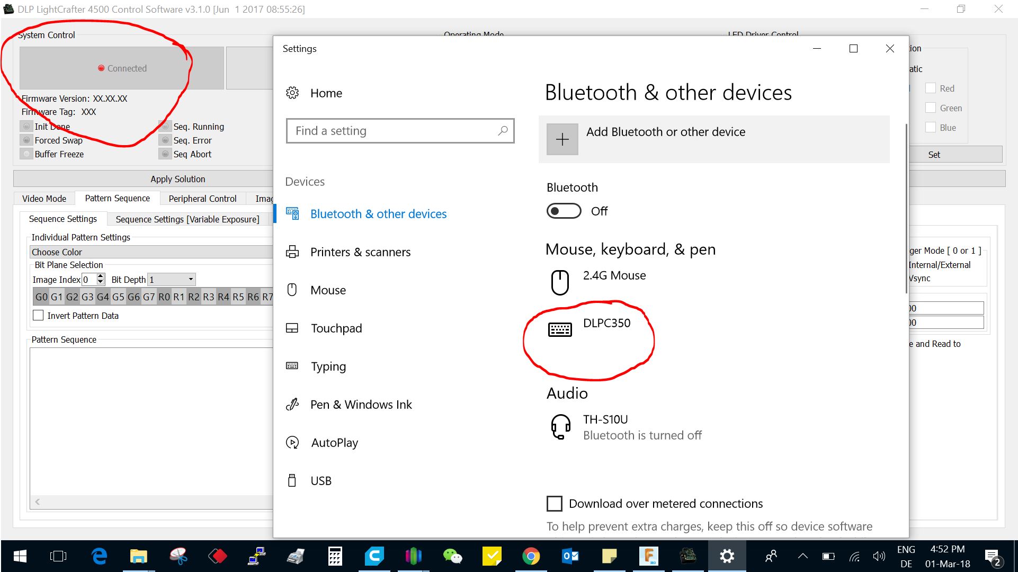Launch Microsoft Edge from the taskbar
The height and width of the screenshot is (572, 1018).
pyautogui.click(x=99, y=556)
